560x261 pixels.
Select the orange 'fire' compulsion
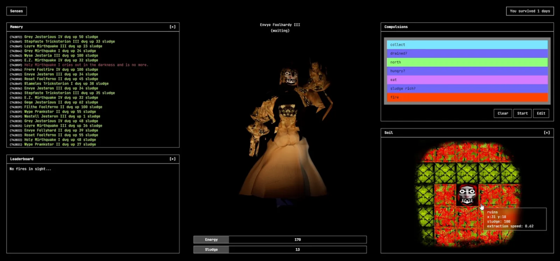[x=467, y=97]
